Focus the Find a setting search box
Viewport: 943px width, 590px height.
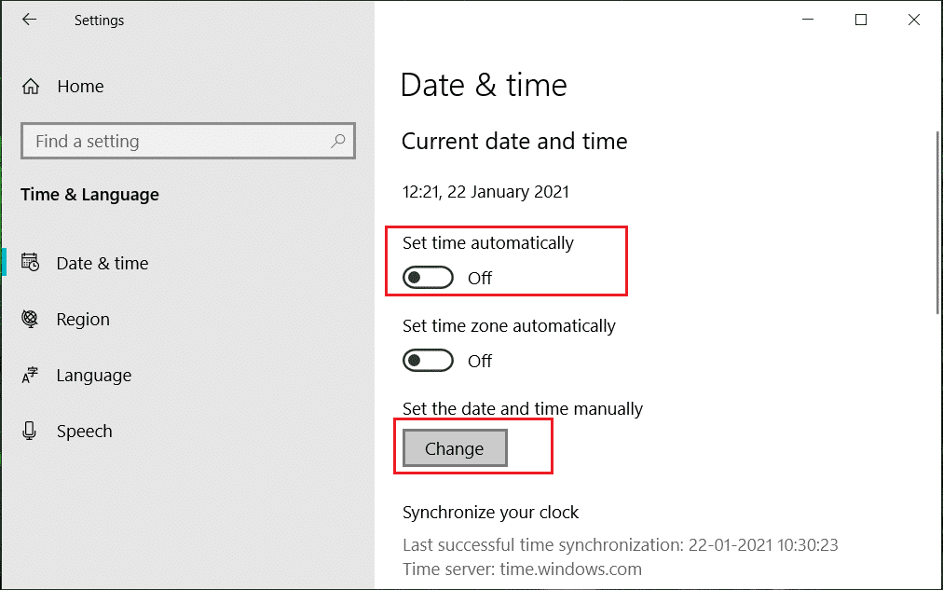pos(177,142)
